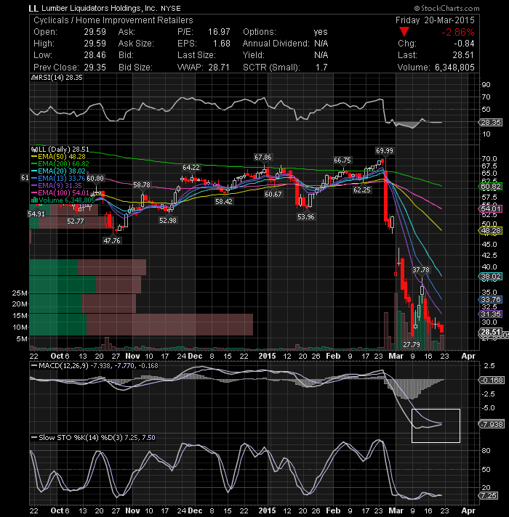Click the volume bars icon in the legend
Viewport: 509px width, 517px height.
(x=34, y=200)
